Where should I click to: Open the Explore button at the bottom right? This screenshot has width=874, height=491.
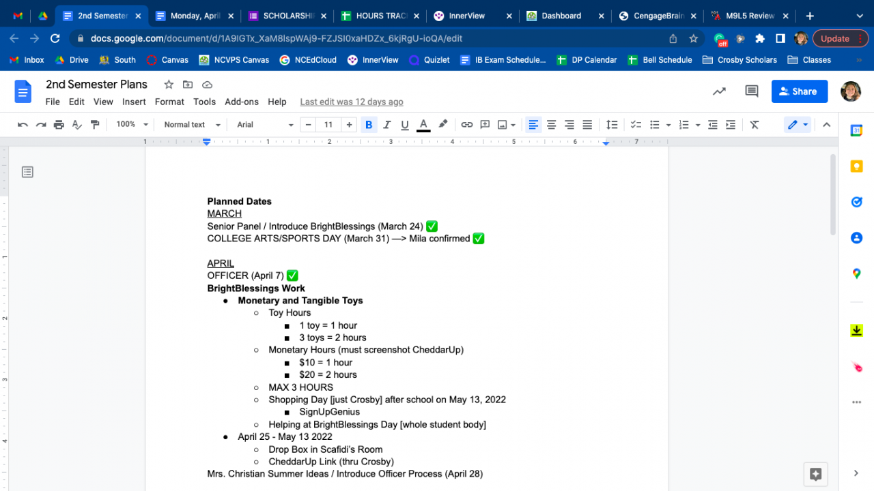(x=815, y=474)
